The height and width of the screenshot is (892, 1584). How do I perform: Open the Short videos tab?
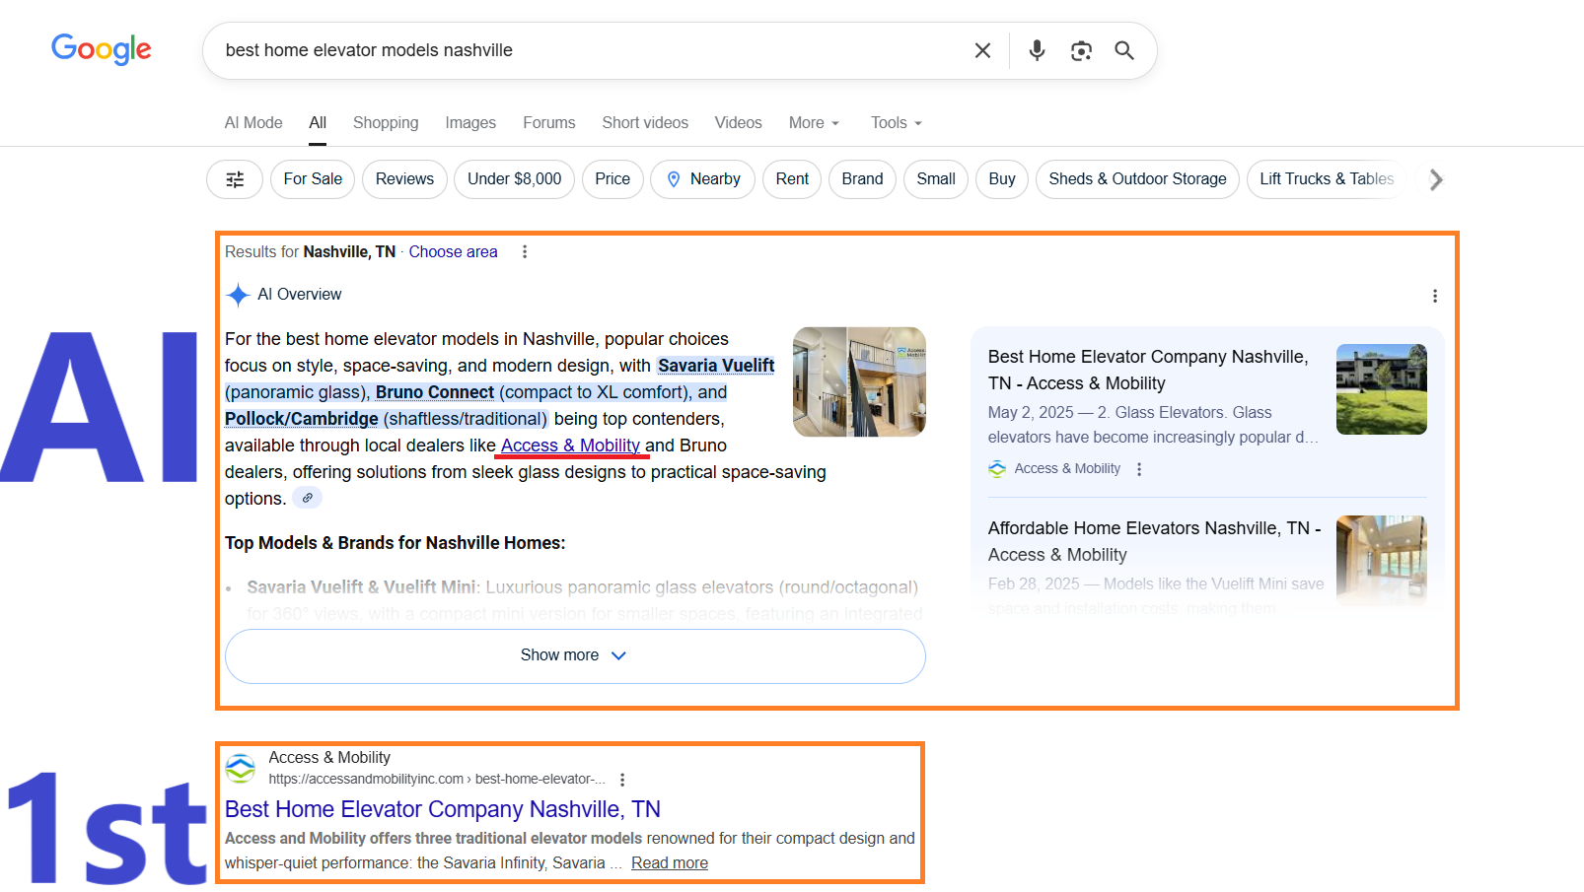tap(645, 123)
